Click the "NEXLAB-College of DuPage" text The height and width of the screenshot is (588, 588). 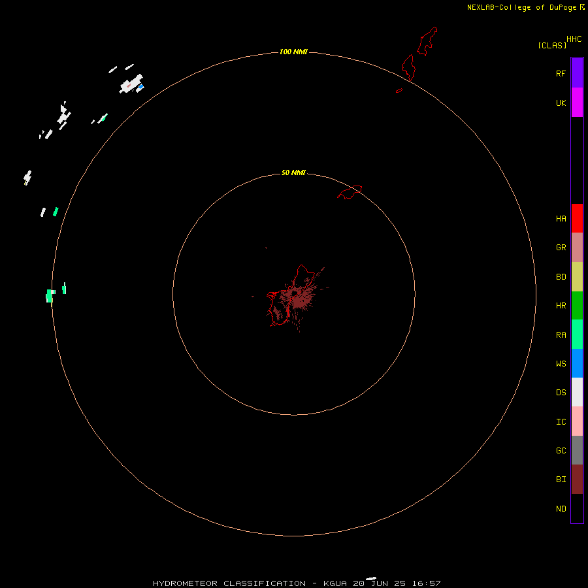click(521, 7)
